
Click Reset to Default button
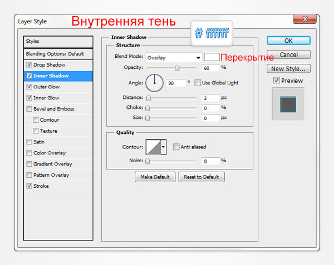[202, 177]
